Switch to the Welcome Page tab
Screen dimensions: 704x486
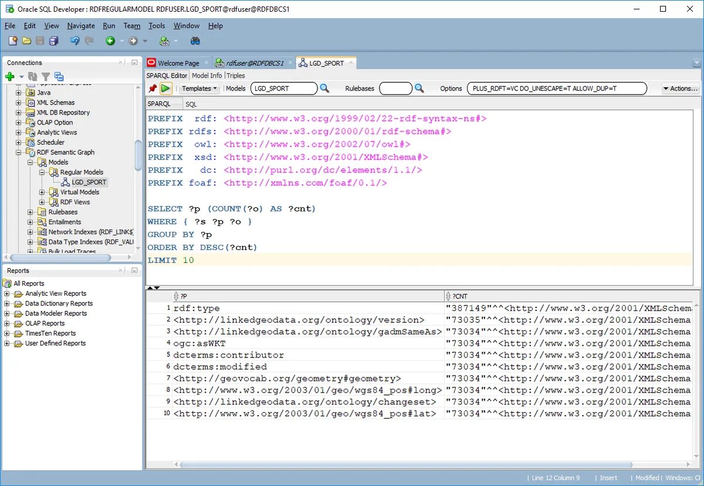pyautogui.click(x=178, y=63)
